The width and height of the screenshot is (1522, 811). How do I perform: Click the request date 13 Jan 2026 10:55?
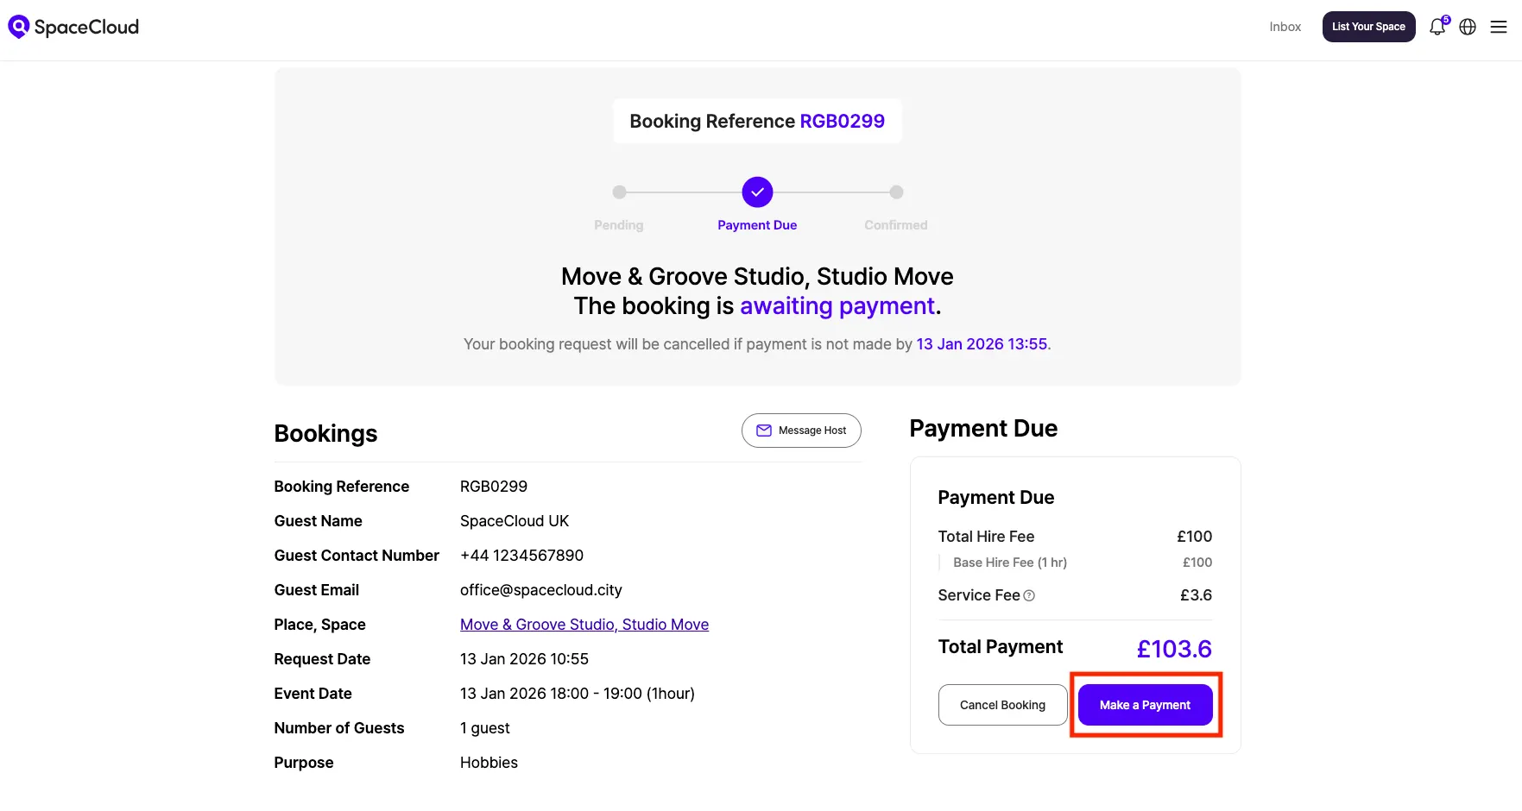pos(524,659)
